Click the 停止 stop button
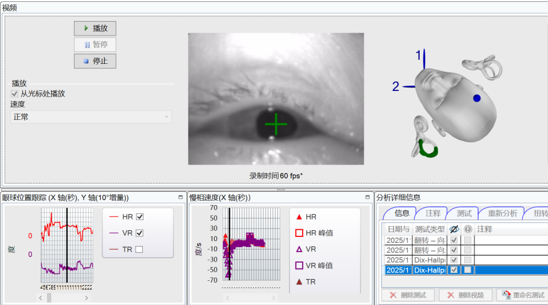Viewport: 548px width, 305px height. coord(95,61)
